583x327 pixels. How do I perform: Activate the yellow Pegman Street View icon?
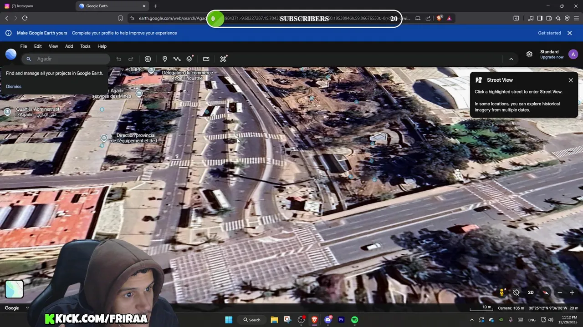501,293
